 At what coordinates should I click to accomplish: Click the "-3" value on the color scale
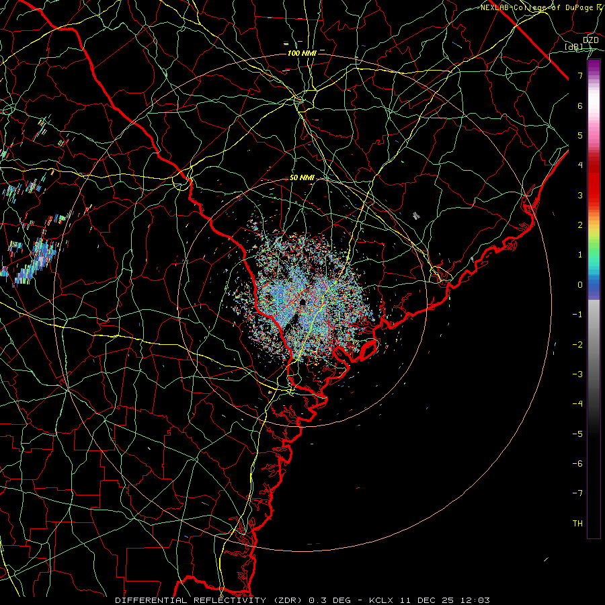point(577,374)
